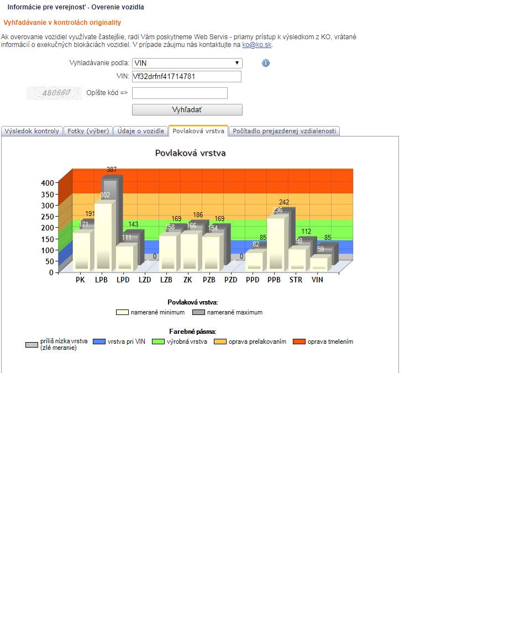This screenshot has height=630, width=515.
Task: Click the captcha code input field
Action: click(180, 93)
